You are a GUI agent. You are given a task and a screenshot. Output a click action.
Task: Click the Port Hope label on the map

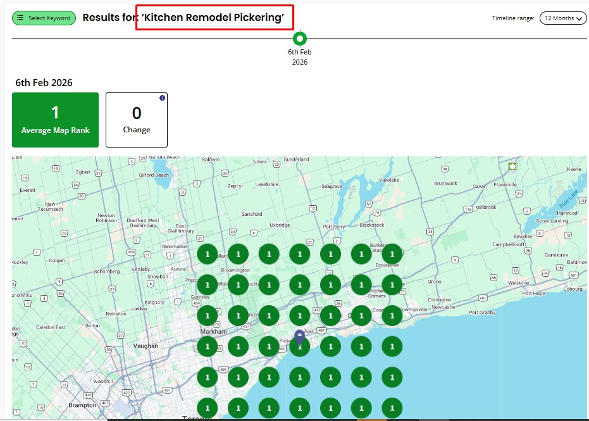(x=533, y=293)
